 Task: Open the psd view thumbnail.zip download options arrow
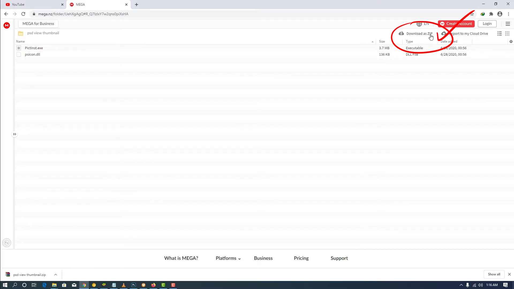(56, 275)
